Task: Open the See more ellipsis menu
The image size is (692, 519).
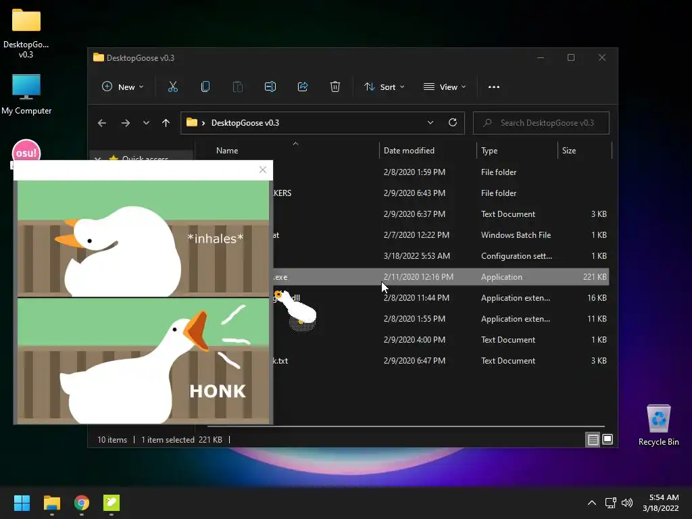Action: [x=494, y=87]
